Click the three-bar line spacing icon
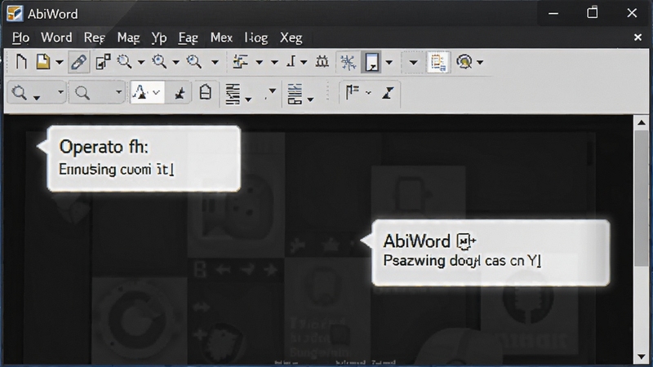 295,94
